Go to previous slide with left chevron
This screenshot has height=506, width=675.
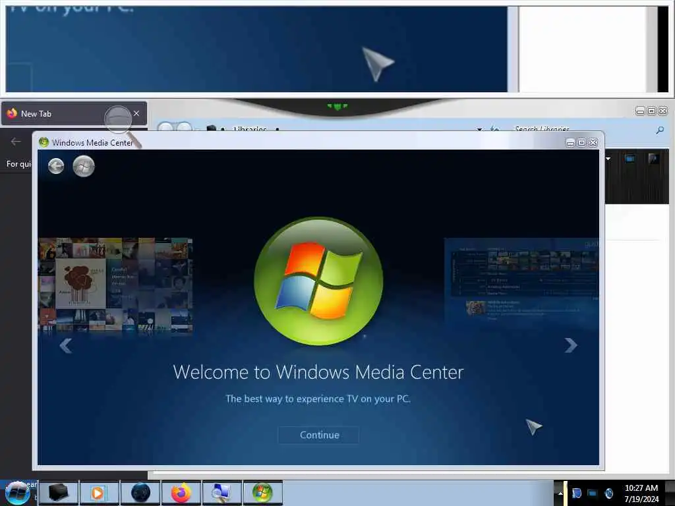(x=65, y=345)
